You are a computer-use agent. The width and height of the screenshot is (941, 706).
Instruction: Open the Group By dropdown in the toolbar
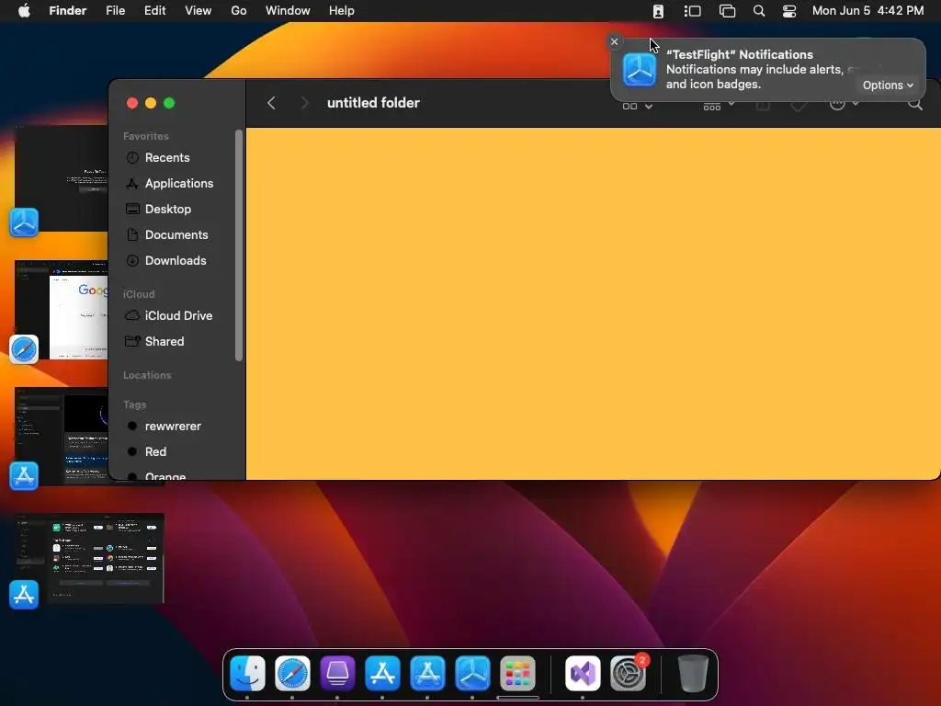pyautogui.click(x=719, y=106)
